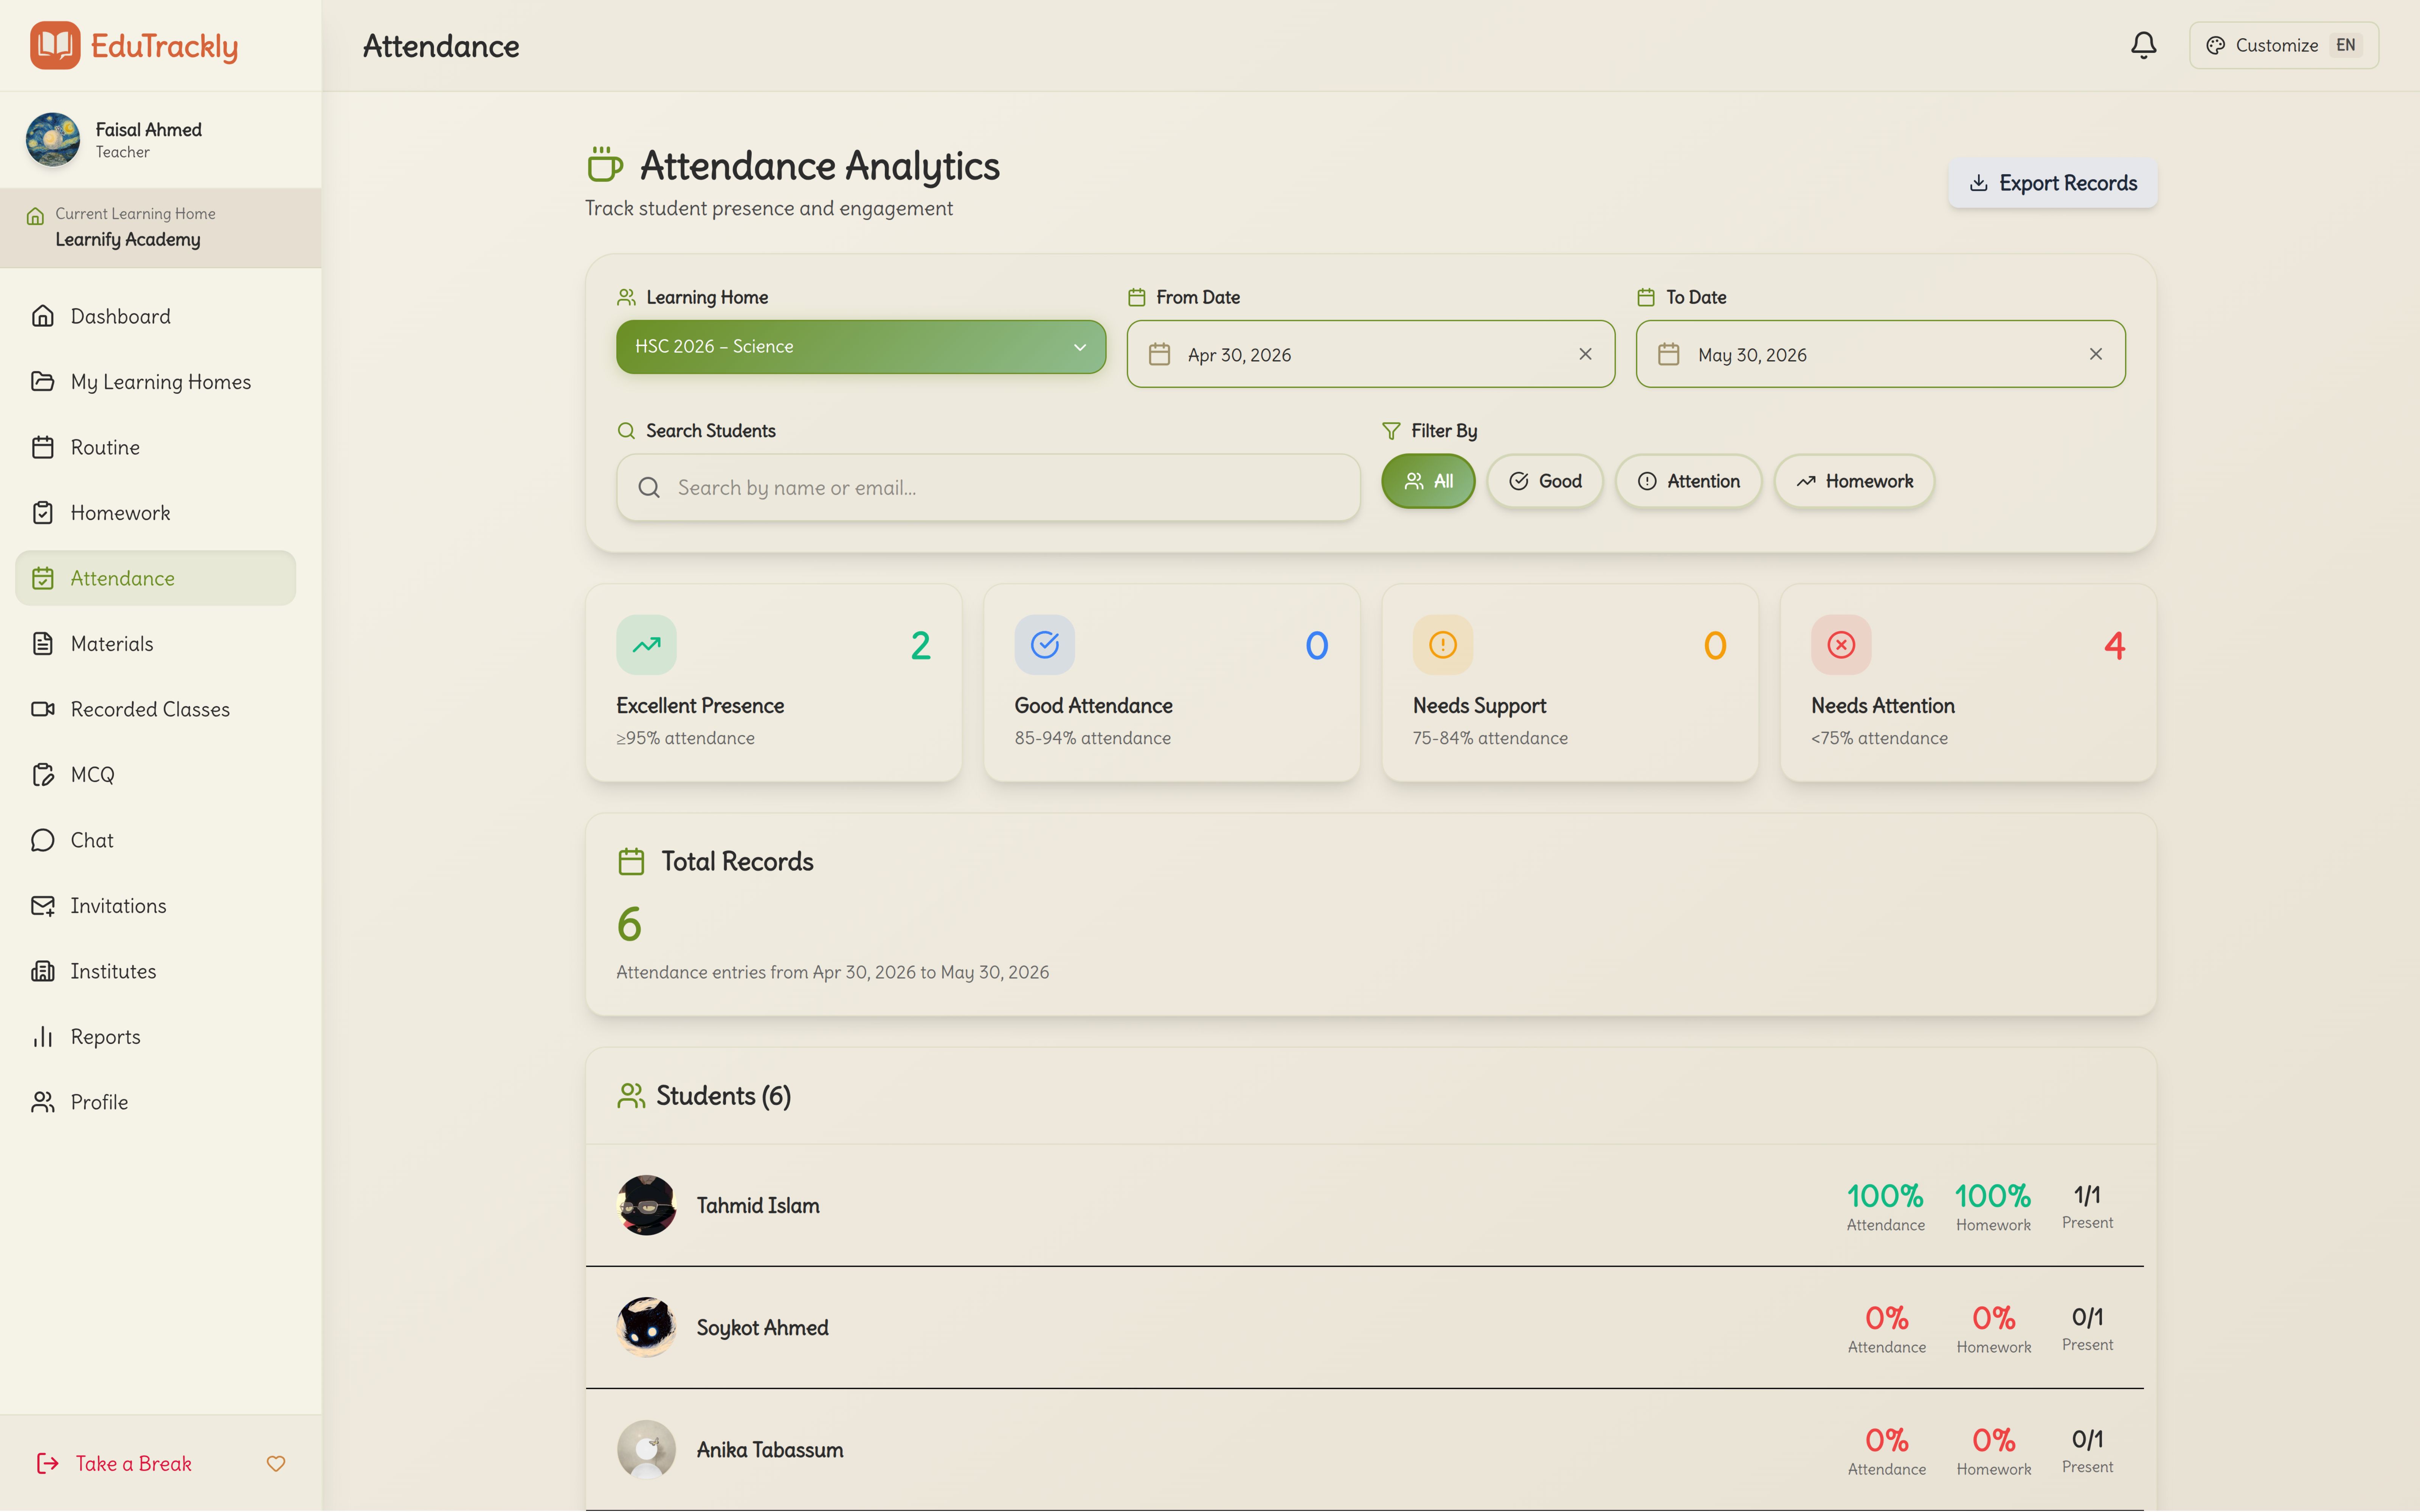Screen dimensions: 2420x1512
Task: Click the Current Learning Home house icon
Action: [35, 215]
